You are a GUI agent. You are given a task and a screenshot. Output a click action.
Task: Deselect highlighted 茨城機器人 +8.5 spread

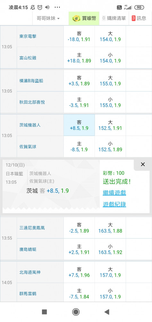pyautogui.click(x=79, y=125)
